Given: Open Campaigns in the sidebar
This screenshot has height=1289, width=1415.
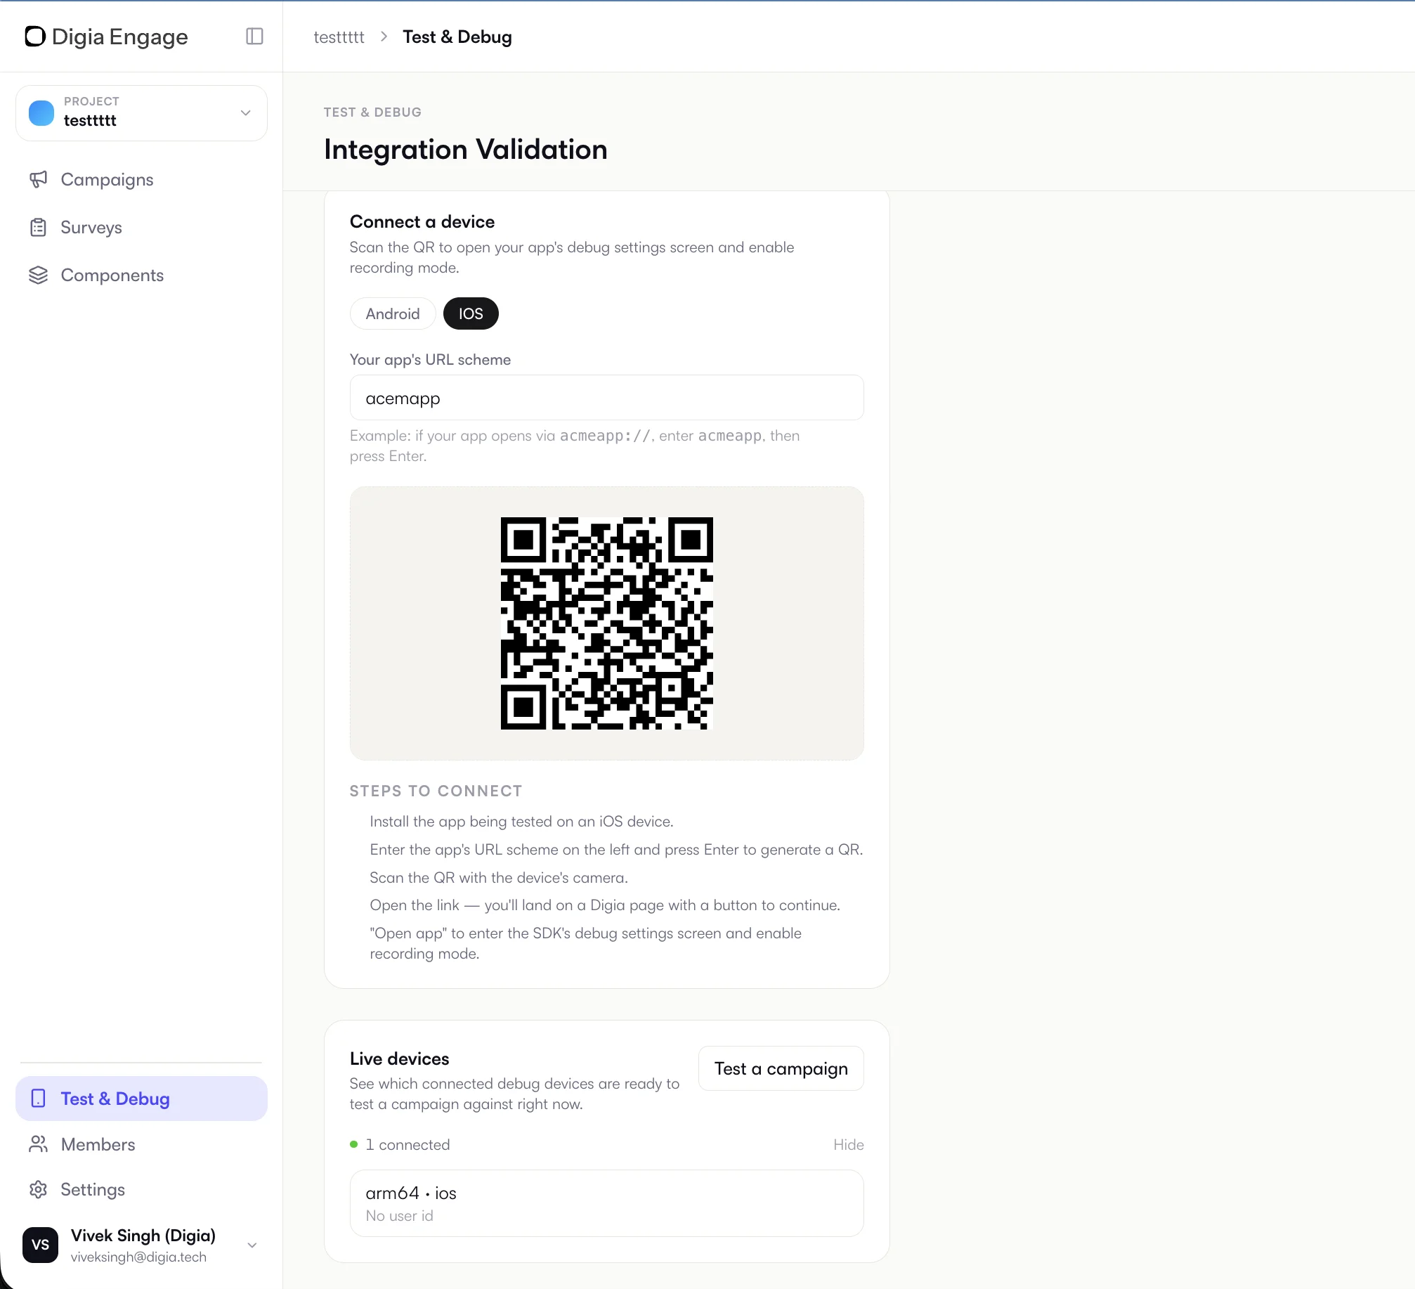Looking at the screenshot, I should pyautogui.click(x=141, y=179).
